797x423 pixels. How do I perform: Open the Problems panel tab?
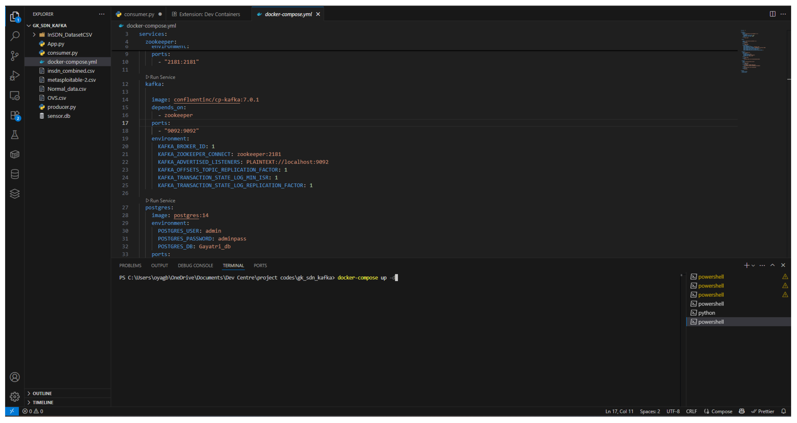tap(130, 265)
